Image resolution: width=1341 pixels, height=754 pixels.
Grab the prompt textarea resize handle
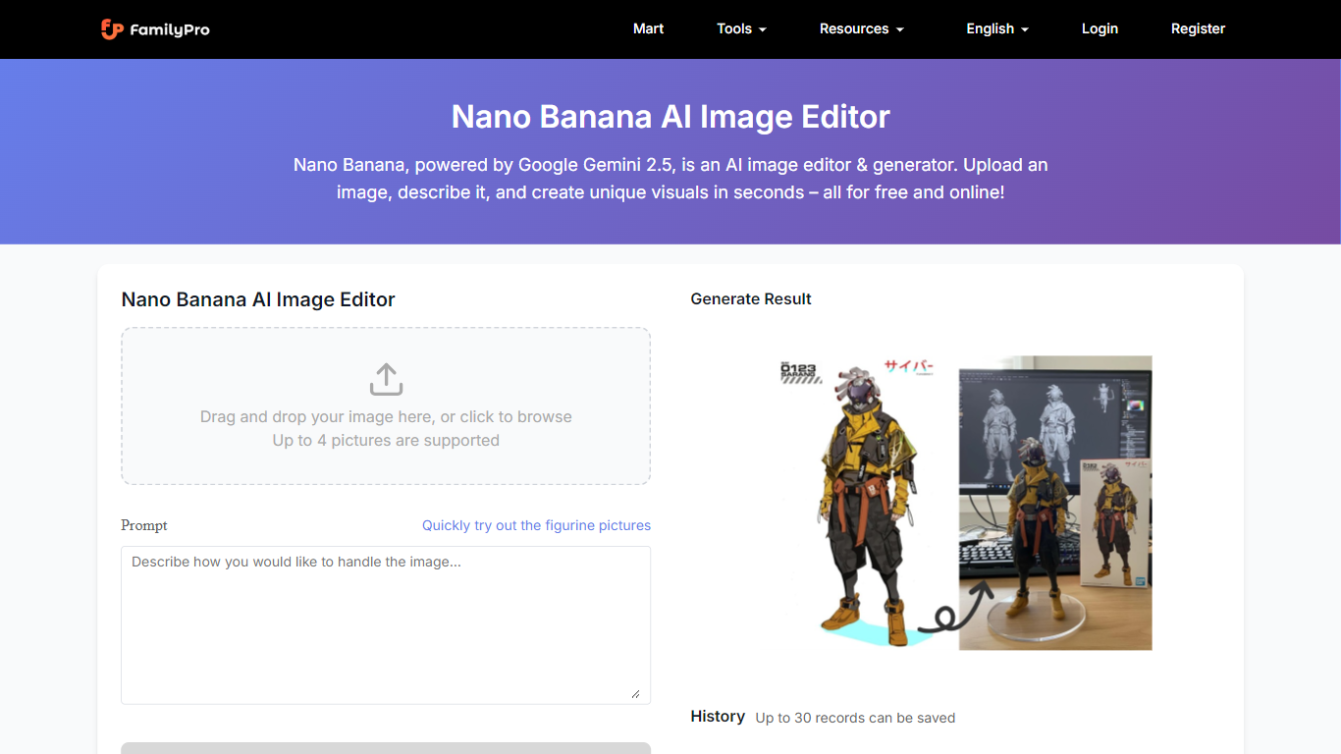[635, 693]
